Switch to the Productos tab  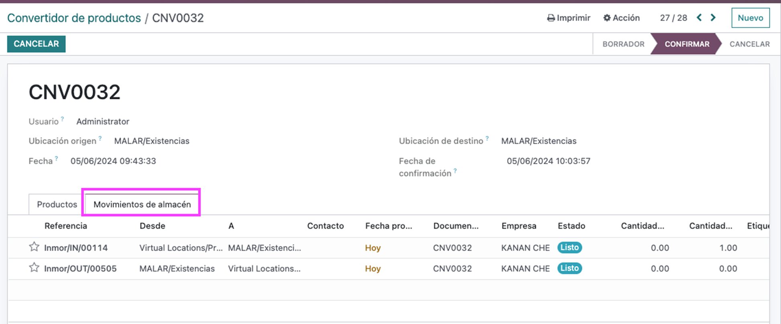point(57,204)
